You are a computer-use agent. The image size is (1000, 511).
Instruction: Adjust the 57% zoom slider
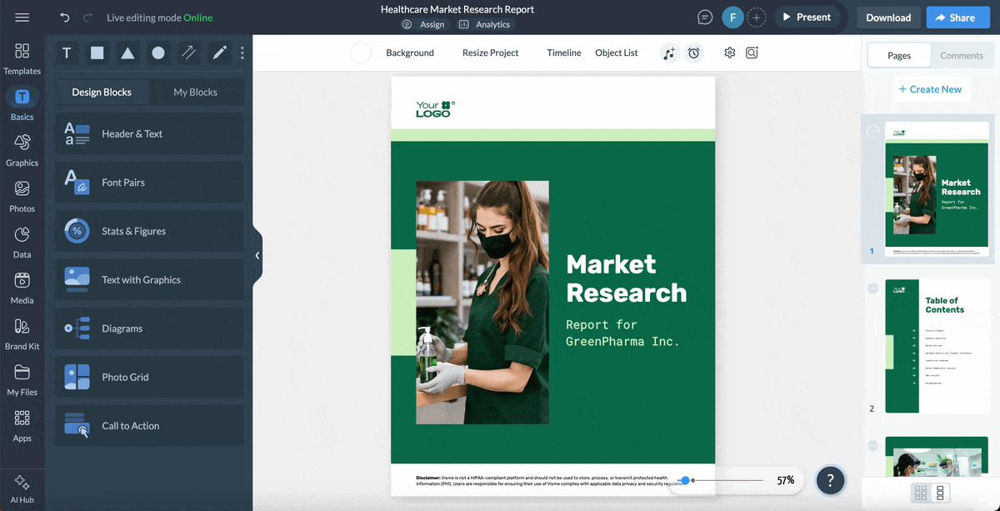pos(685,480)
